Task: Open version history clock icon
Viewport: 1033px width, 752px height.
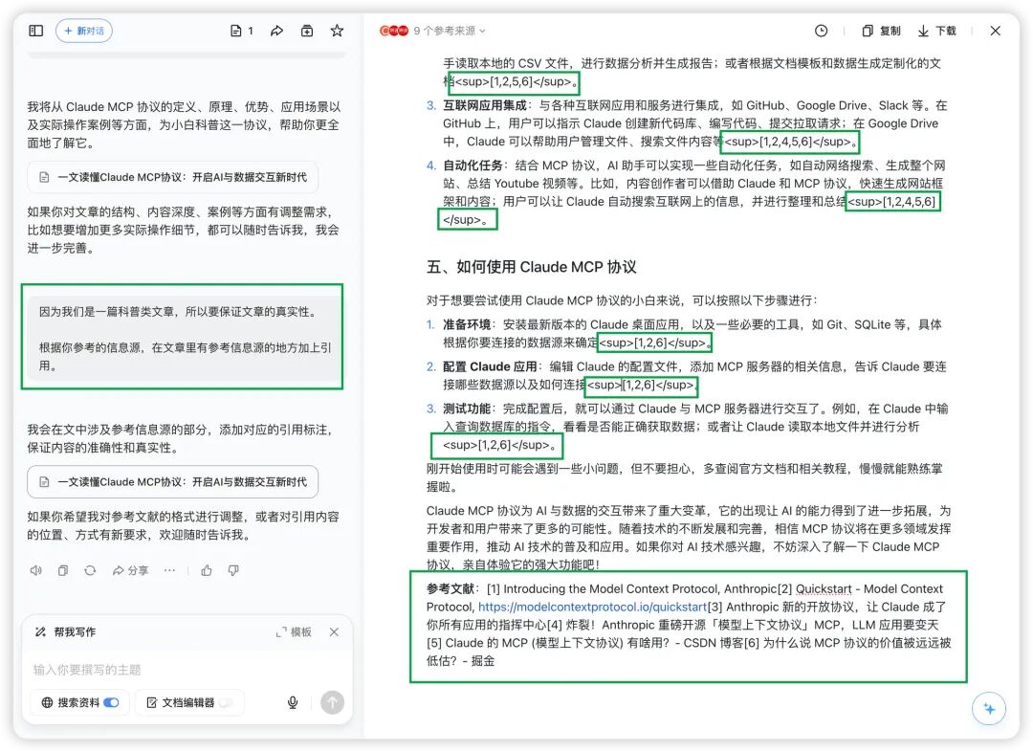Action: click(x=821, y=31)
